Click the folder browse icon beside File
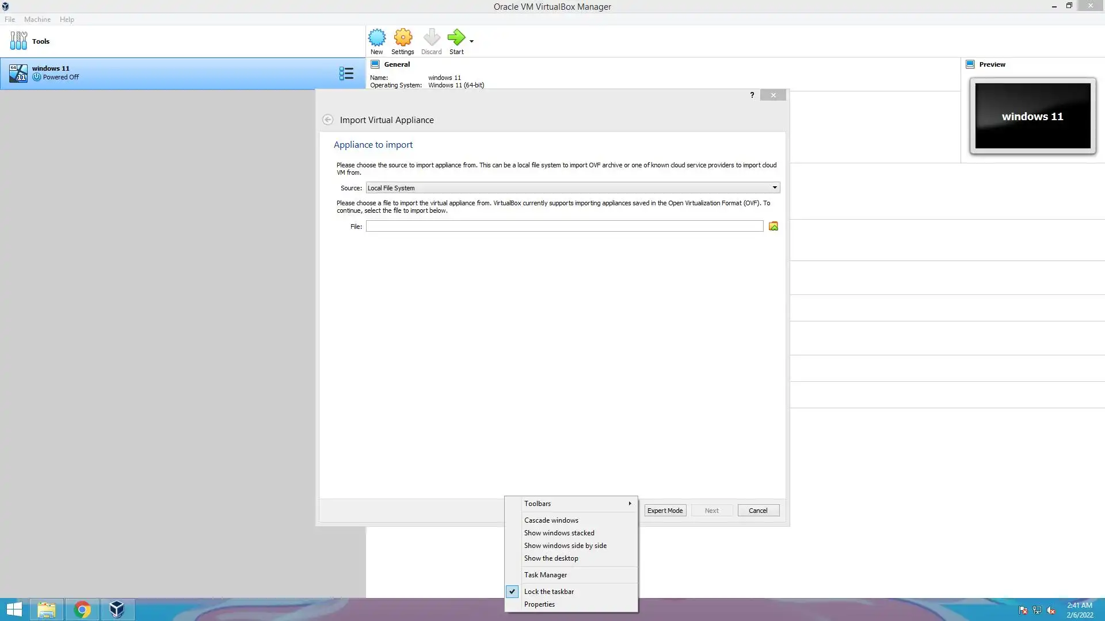Screen dimensions: 1105x621 point(773,227)
